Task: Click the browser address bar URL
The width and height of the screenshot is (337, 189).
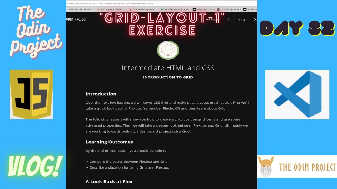Action: [x=110, y=4]
